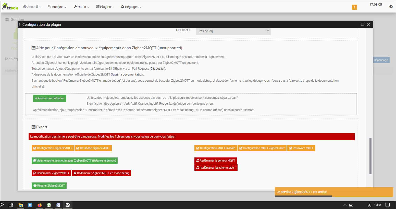The image size is (396, 209).
Task: Click the Dépannage button behind the dialog
Action: coord(381,60)
